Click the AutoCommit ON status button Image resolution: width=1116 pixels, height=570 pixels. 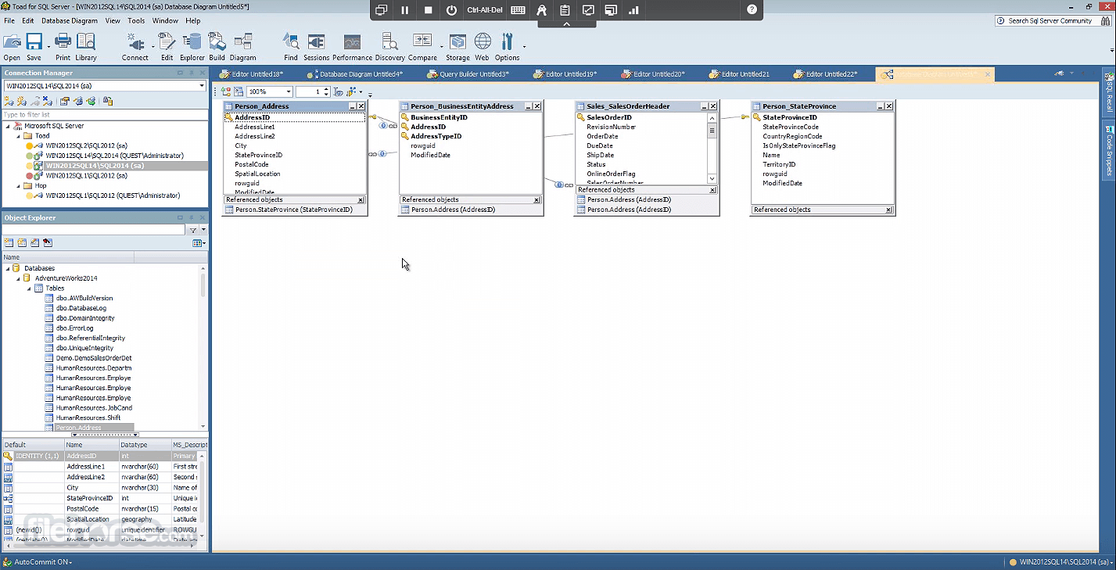coord(38,562)
